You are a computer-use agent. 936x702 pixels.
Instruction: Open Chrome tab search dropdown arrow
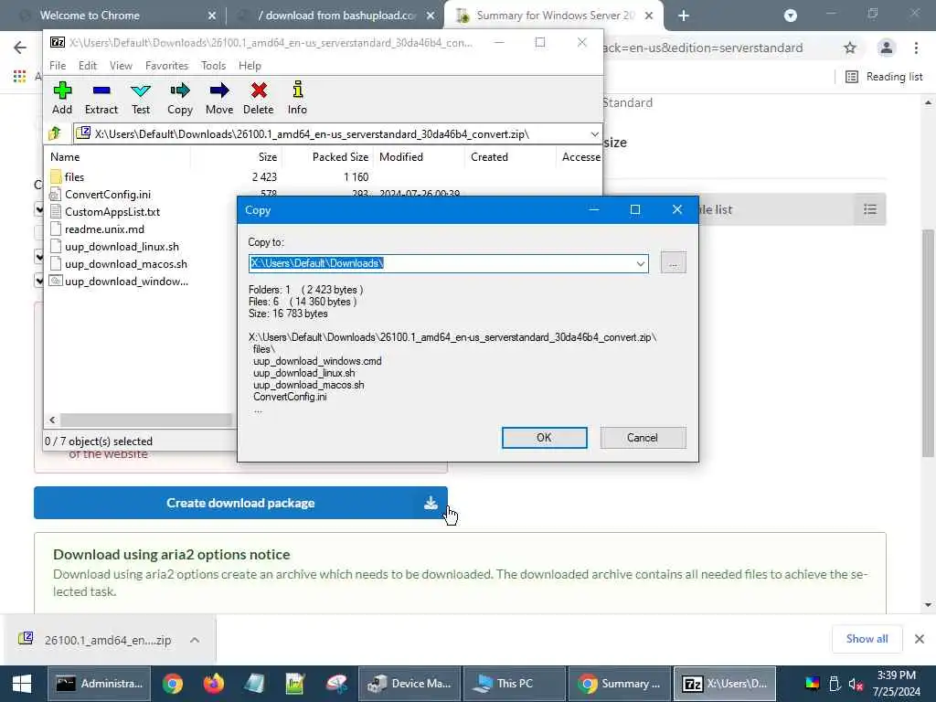point(791,16)
